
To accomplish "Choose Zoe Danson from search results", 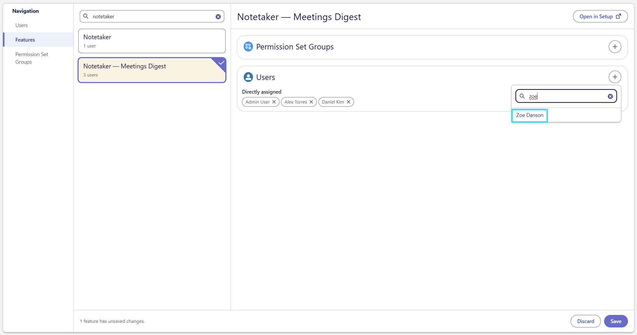I will (x=530, y=115).
